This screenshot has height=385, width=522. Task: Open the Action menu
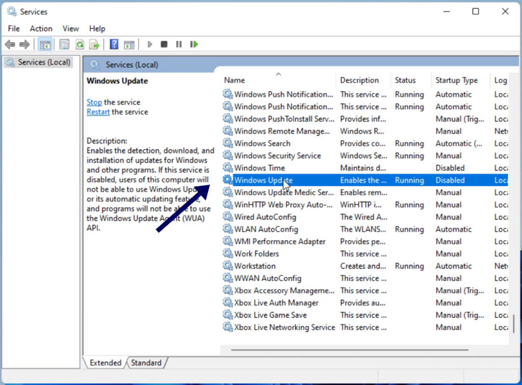click(41, 29)
